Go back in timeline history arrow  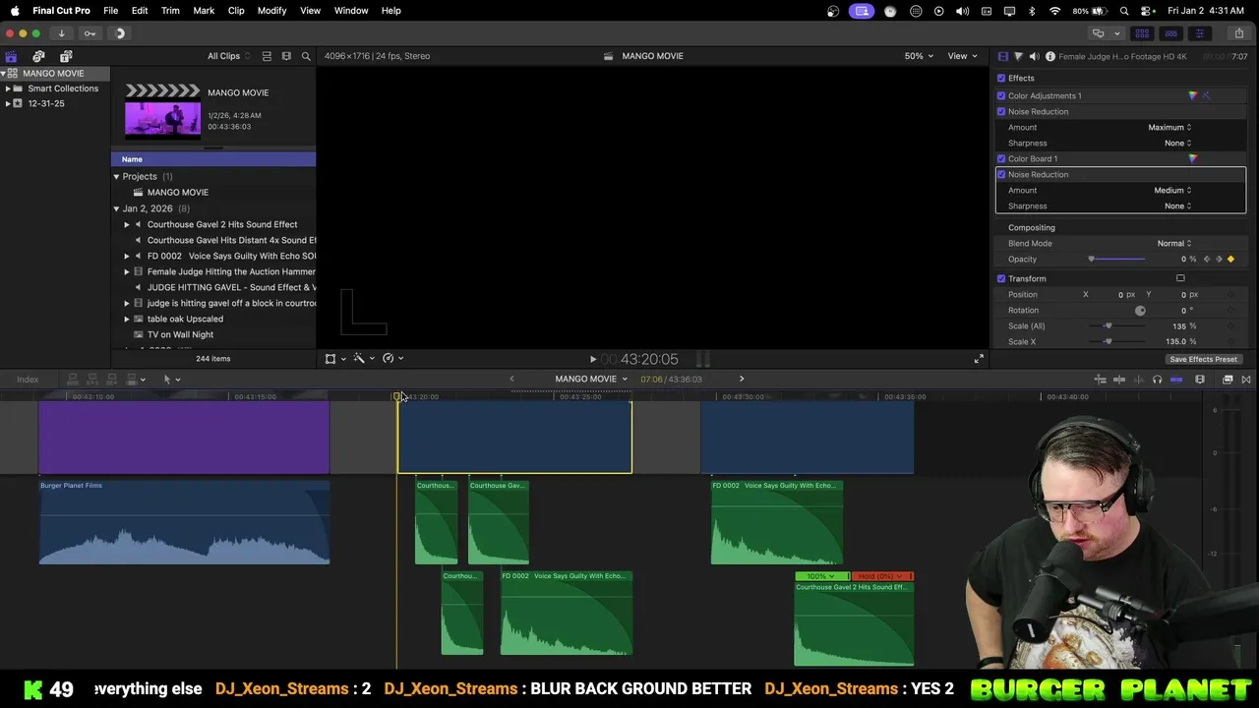coord(511,379)
